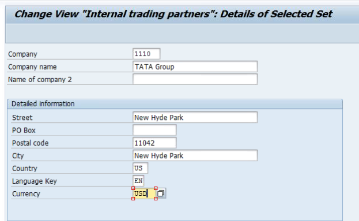The image size is (359, 221).
Task: Click the Language Key label
Action: click(x=35, y=181)
